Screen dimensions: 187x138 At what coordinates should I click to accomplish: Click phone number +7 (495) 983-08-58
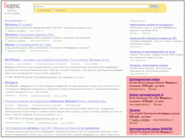pyautogui.click(x=14, y=77)
